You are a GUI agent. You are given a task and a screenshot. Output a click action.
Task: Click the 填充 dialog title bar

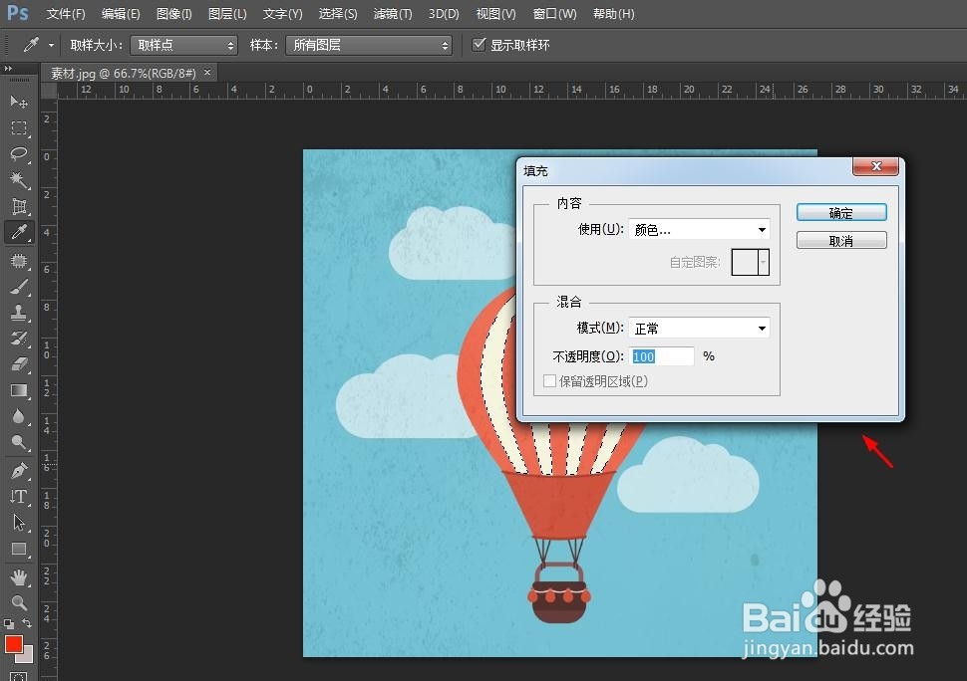coord(685,170)
